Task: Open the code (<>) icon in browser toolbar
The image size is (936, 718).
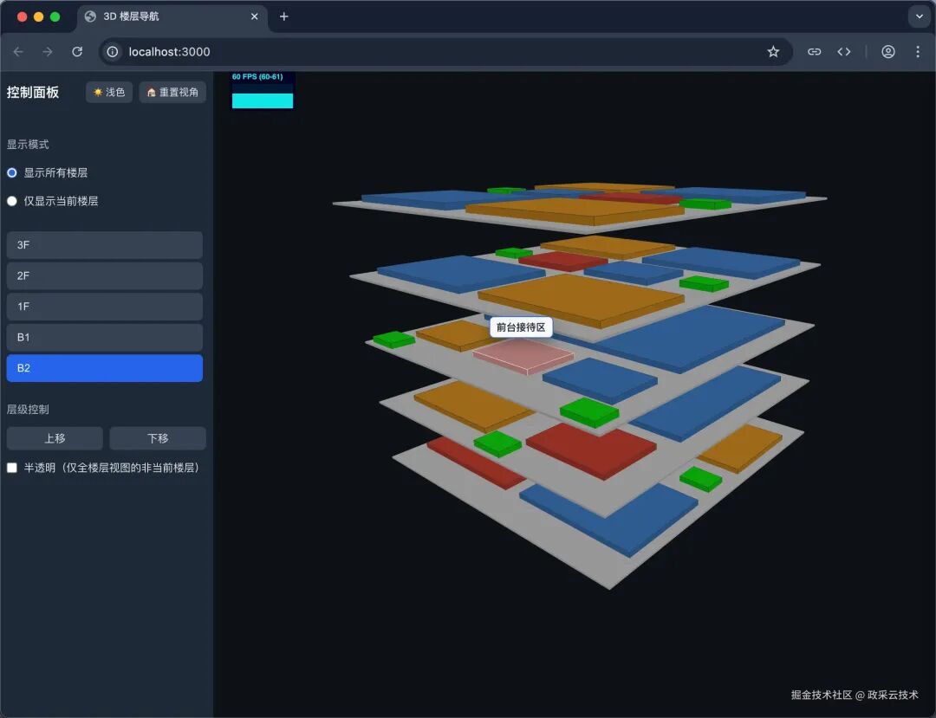Action: (845, 51)
